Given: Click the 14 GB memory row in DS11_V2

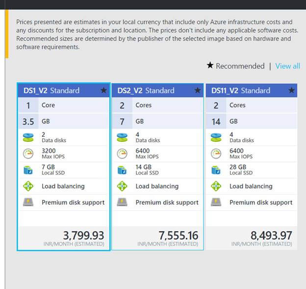Looking at the screenshot, I should 252,121.
